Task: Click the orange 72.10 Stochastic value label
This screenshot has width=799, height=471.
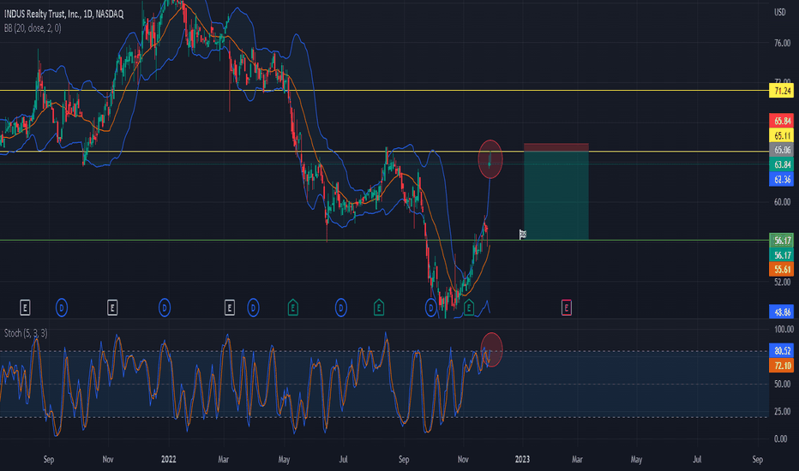Action: pos(781,366)
